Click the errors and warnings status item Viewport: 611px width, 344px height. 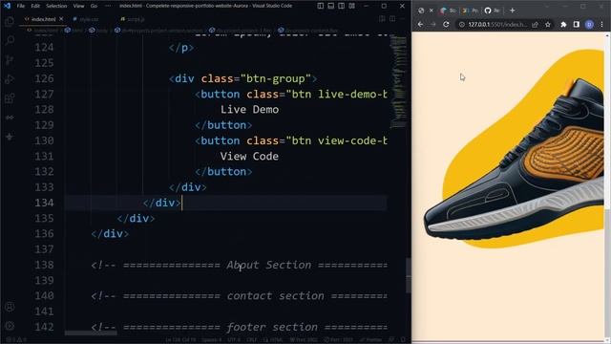tap(15, 340)
